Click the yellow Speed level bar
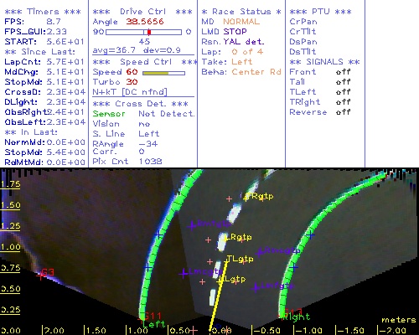Image resolution: width=419 pixels, height=335 pixels. [x=156, y=73]
